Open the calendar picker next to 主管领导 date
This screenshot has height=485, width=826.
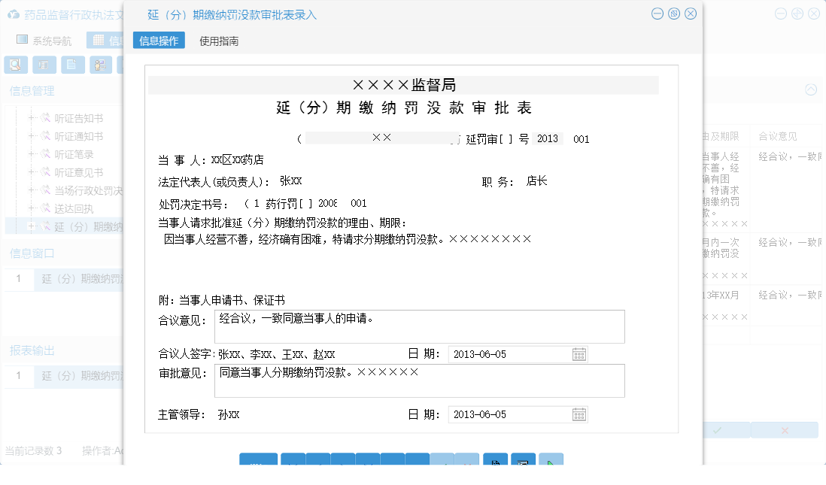(579, 414)
